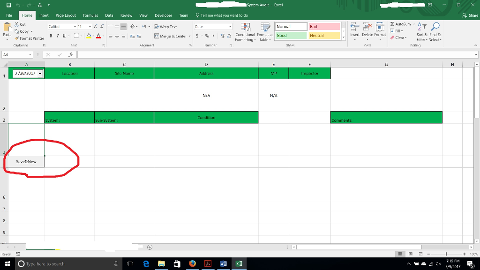
Task: Open the date picker in cell A1
Action: [40, 74]
